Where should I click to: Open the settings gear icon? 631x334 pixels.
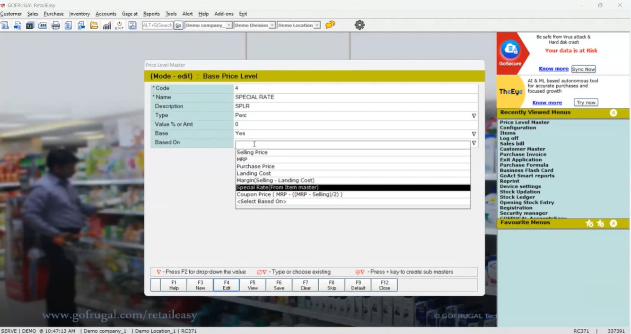[x=359, y=25]
